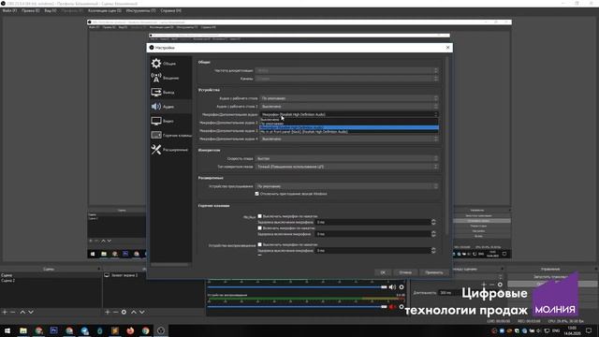Toggle disable Windows audio ducking checkbox
The image size is (599, 337).
257,194
